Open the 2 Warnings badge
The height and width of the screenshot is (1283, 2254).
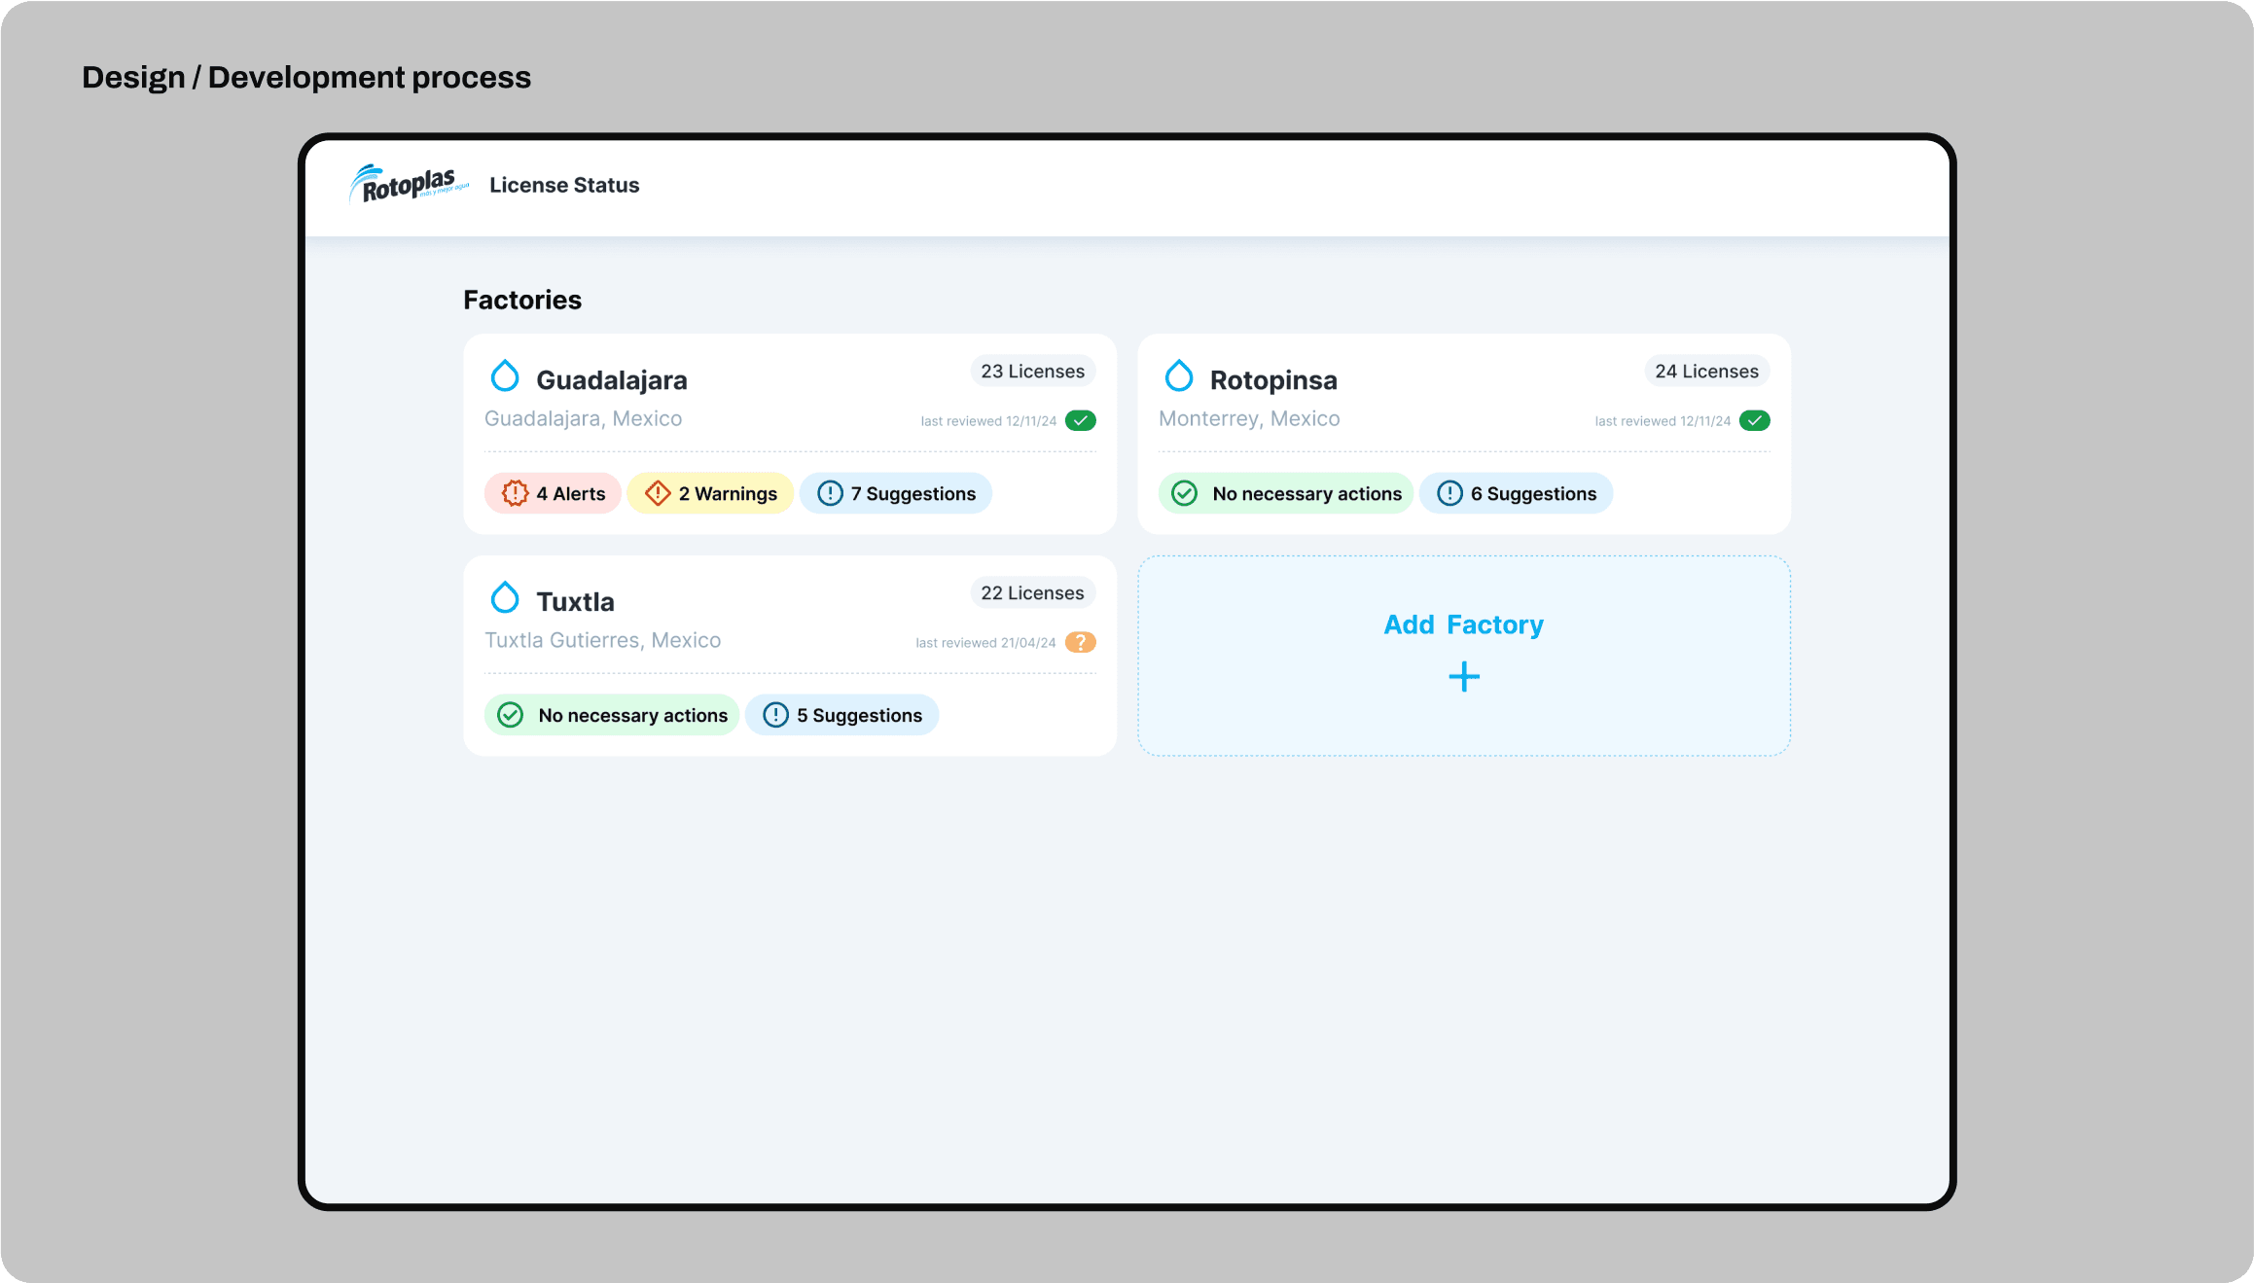(x=710, y=493)
